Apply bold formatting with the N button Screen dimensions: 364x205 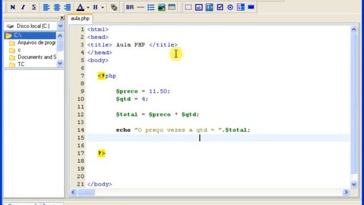click(13, 7)
